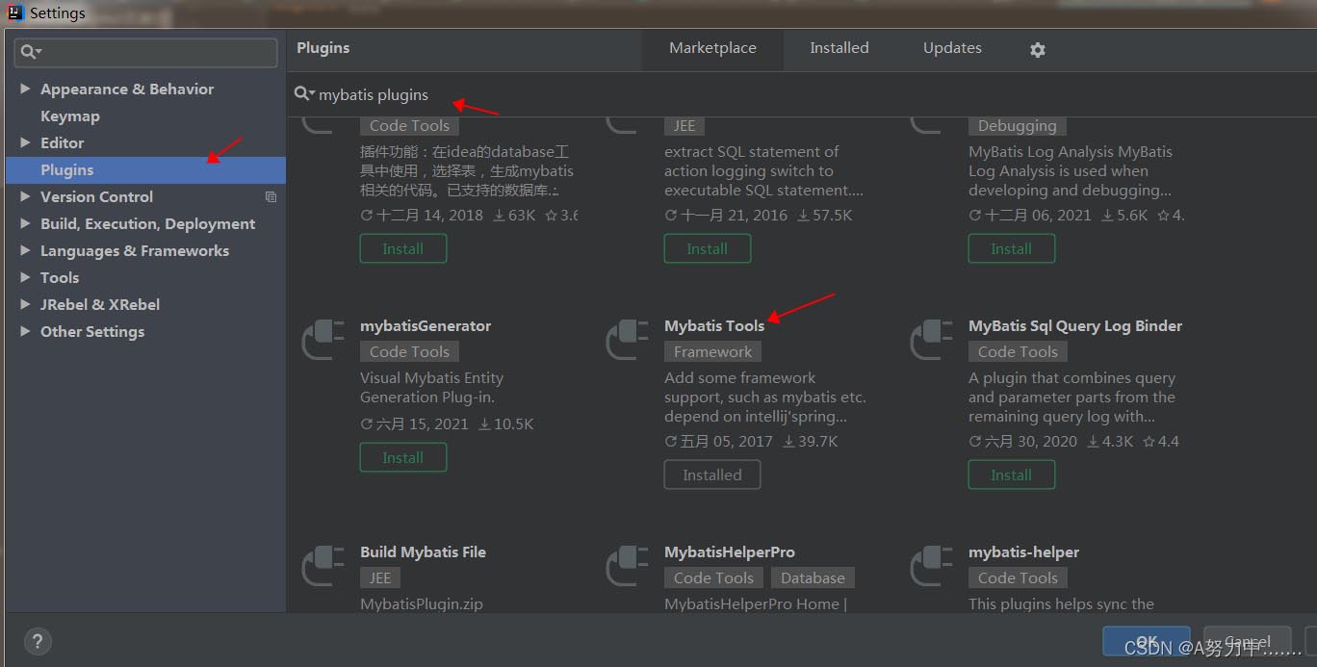Click JEE tag under Build Mybatis File

click(x=380, y=577)
